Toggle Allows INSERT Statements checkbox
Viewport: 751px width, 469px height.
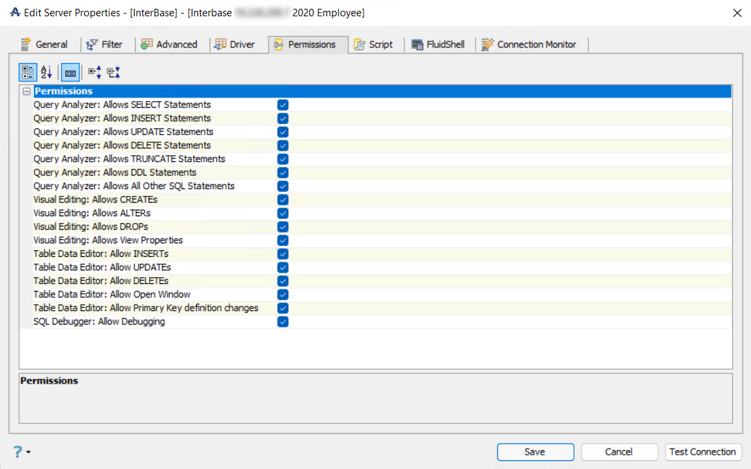click(x=283, y=118)
